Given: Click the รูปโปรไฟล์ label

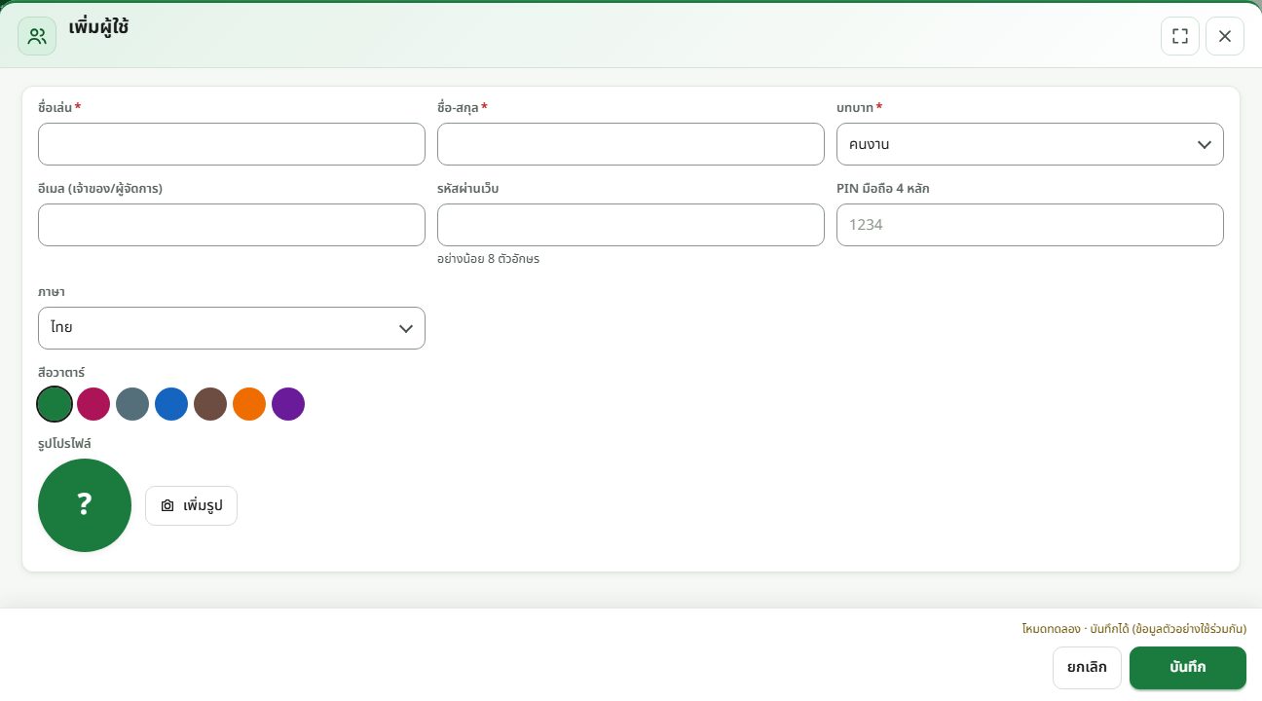Looking at the screenshot, I should (x=64, y=443).
